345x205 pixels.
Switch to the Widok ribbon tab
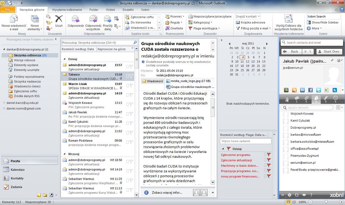click(x=111, y=10)
